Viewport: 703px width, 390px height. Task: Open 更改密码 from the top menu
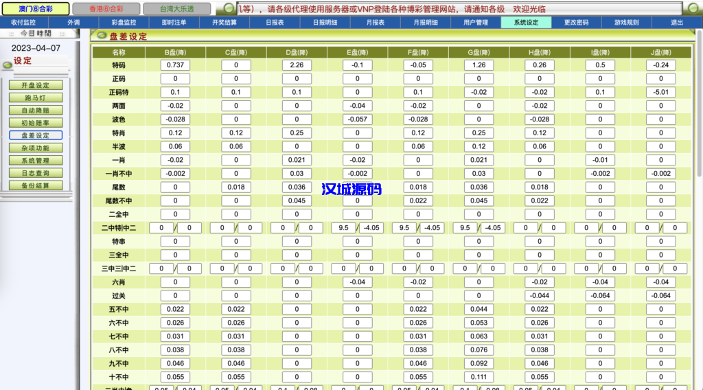tap(576, 23)
